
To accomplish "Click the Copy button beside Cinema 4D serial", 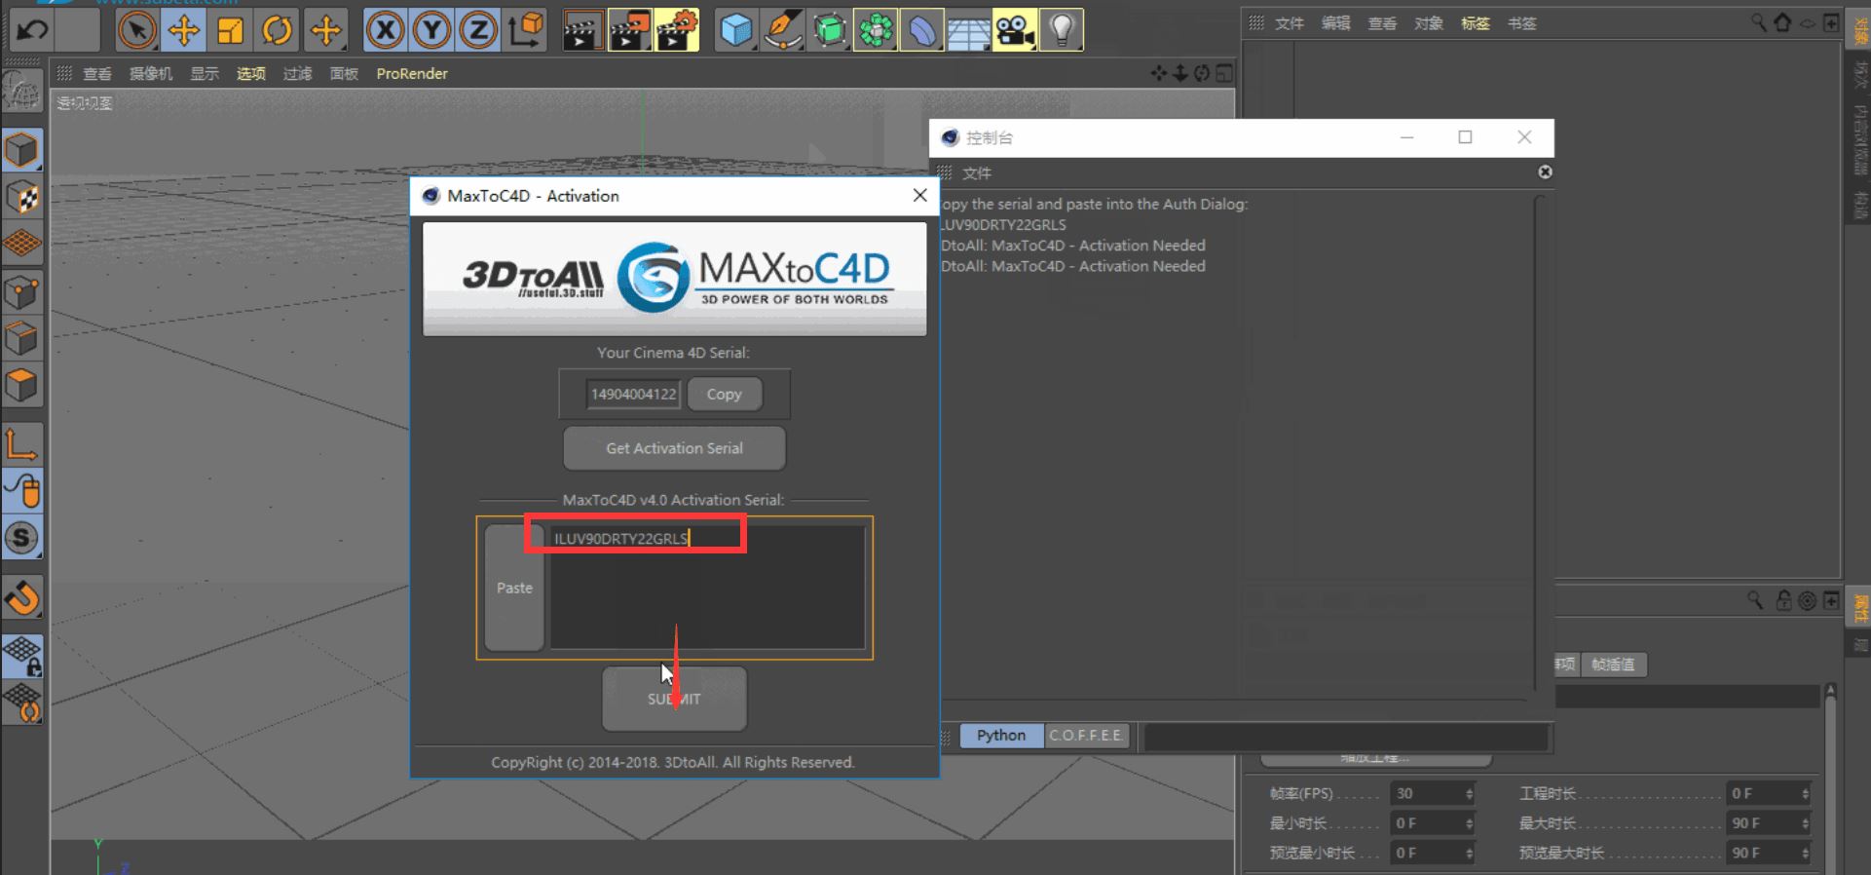I will 725,394.
